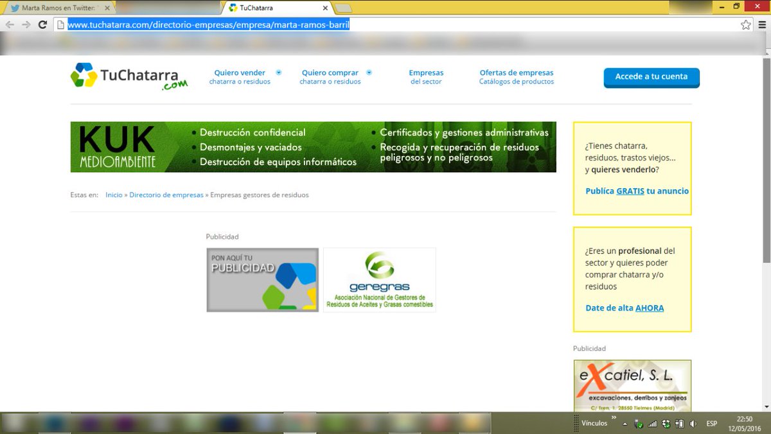Reload the page with refresh icon
771x434 pixels.
pyautogui.click(x=43, y=25)
